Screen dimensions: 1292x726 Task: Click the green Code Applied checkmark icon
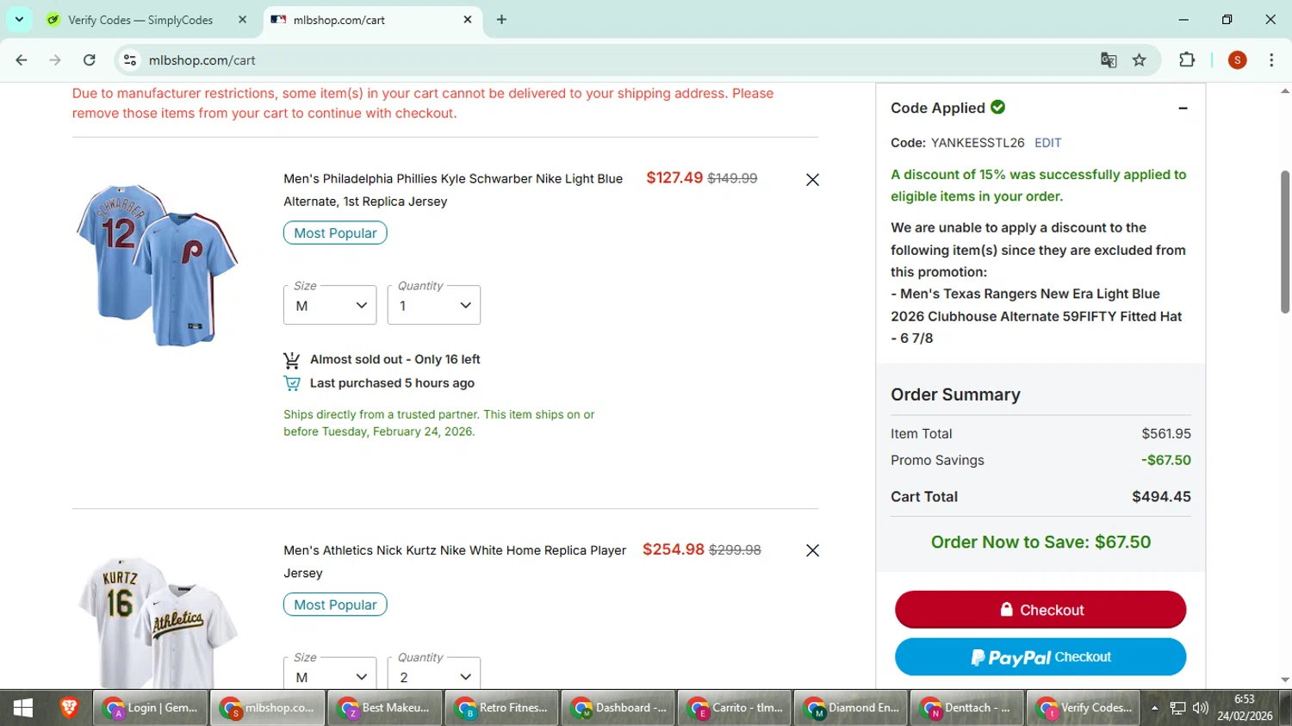(x=998, y=107)
